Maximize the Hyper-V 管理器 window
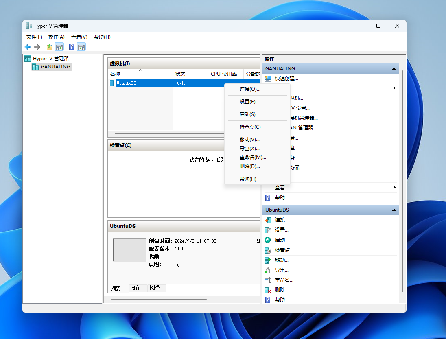Screen dimensions: 446x339 click(x=378, y=26)
